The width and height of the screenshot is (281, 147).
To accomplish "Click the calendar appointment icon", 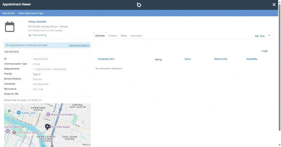I will point(10,26).
